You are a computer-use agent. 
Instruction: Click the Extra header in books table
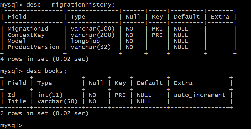point(183,83)
